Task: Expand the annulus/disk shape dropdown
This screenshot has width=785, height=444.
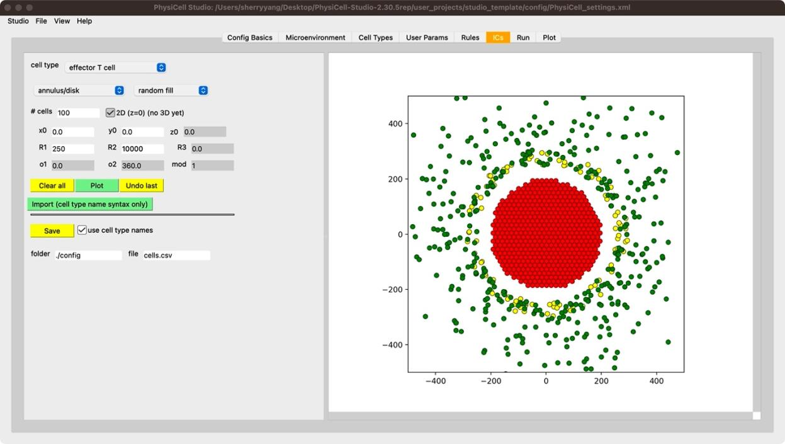Action: tap(79, 91)
